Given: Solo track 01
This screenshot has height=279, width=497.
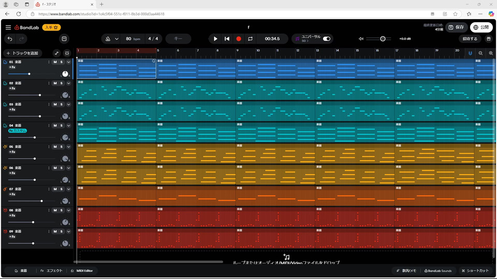Looking at the screenshot, I should coord(62,62).
